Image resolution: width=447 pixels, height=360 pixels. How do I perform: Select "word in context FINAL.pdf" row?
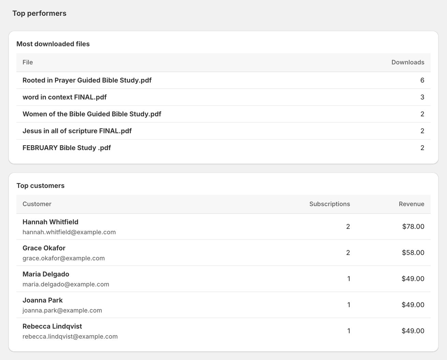click(x=224, y=97)
